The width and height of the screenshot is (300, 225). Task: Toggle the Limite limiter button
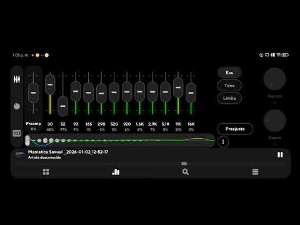point(229,98)
